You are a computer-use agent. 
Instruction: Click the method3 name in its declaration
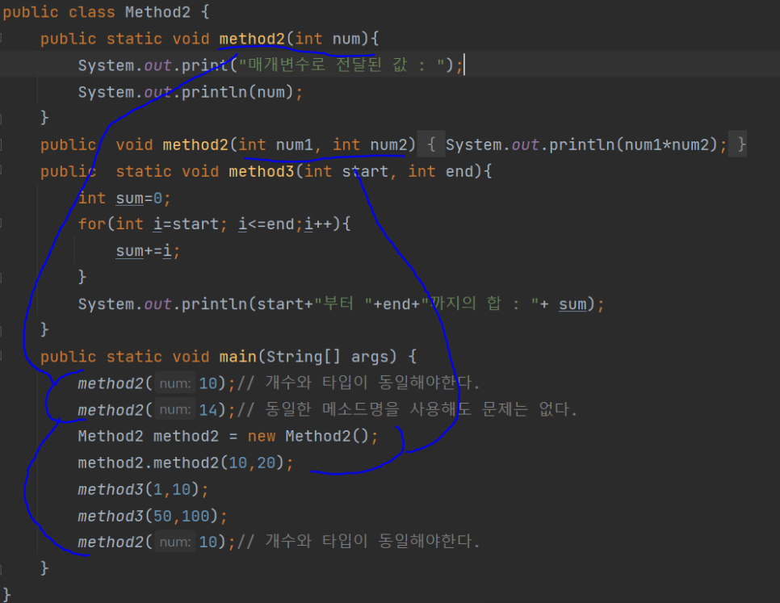point(261,171)
